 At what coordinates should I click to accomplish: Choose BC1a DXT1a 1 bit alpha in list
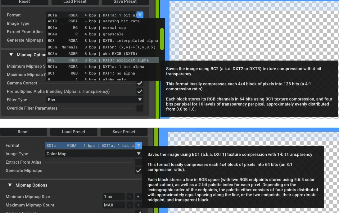(x=103, y=67)
